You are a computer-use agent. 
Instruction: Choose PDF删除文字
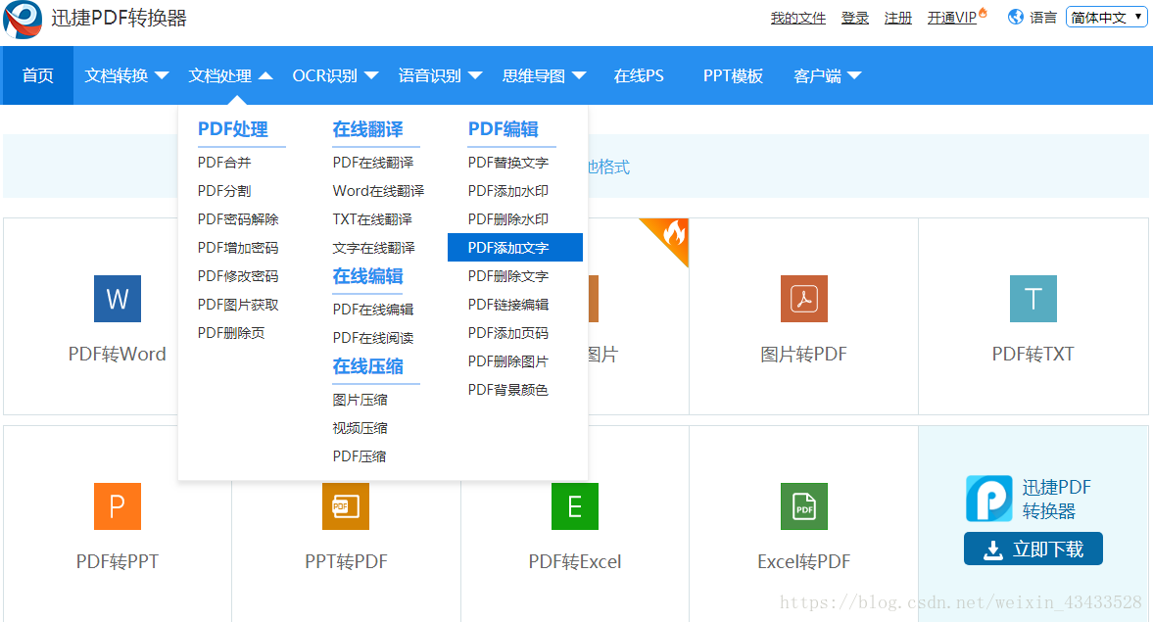508,276
